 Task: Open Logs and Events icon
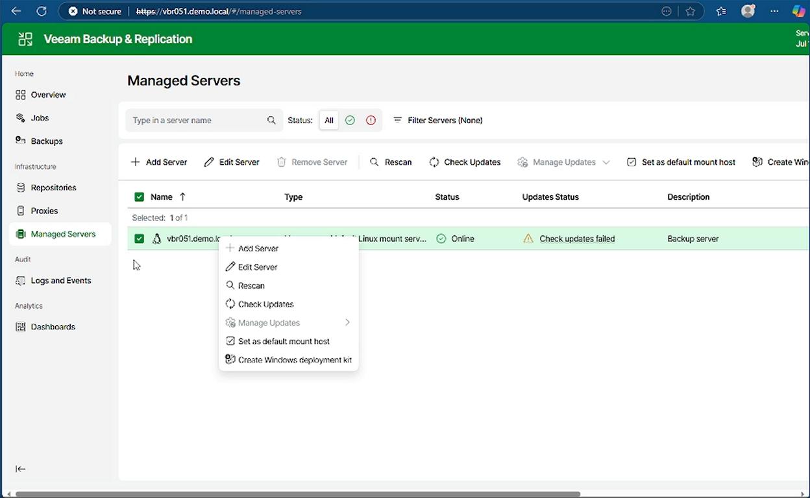tap(21, 281)
